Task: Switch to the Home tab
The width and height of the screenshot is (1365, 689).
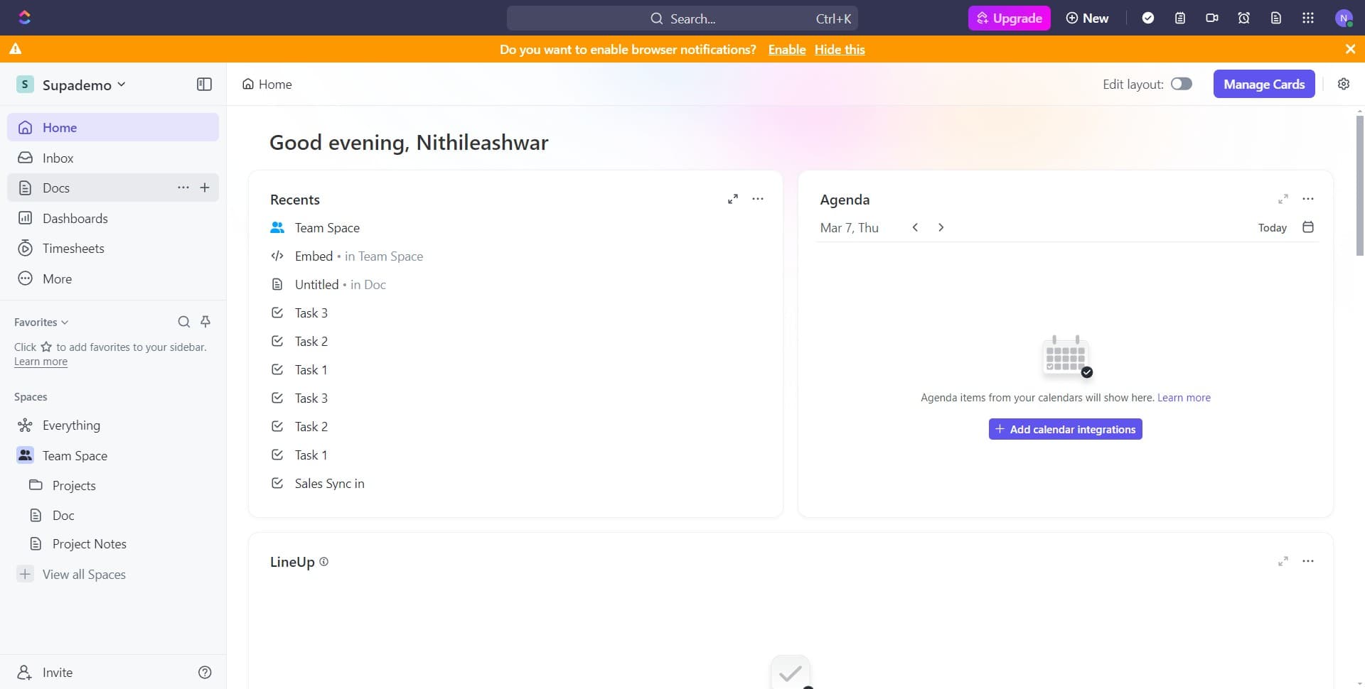Action: pyautogui.click(x=267, y=84)
